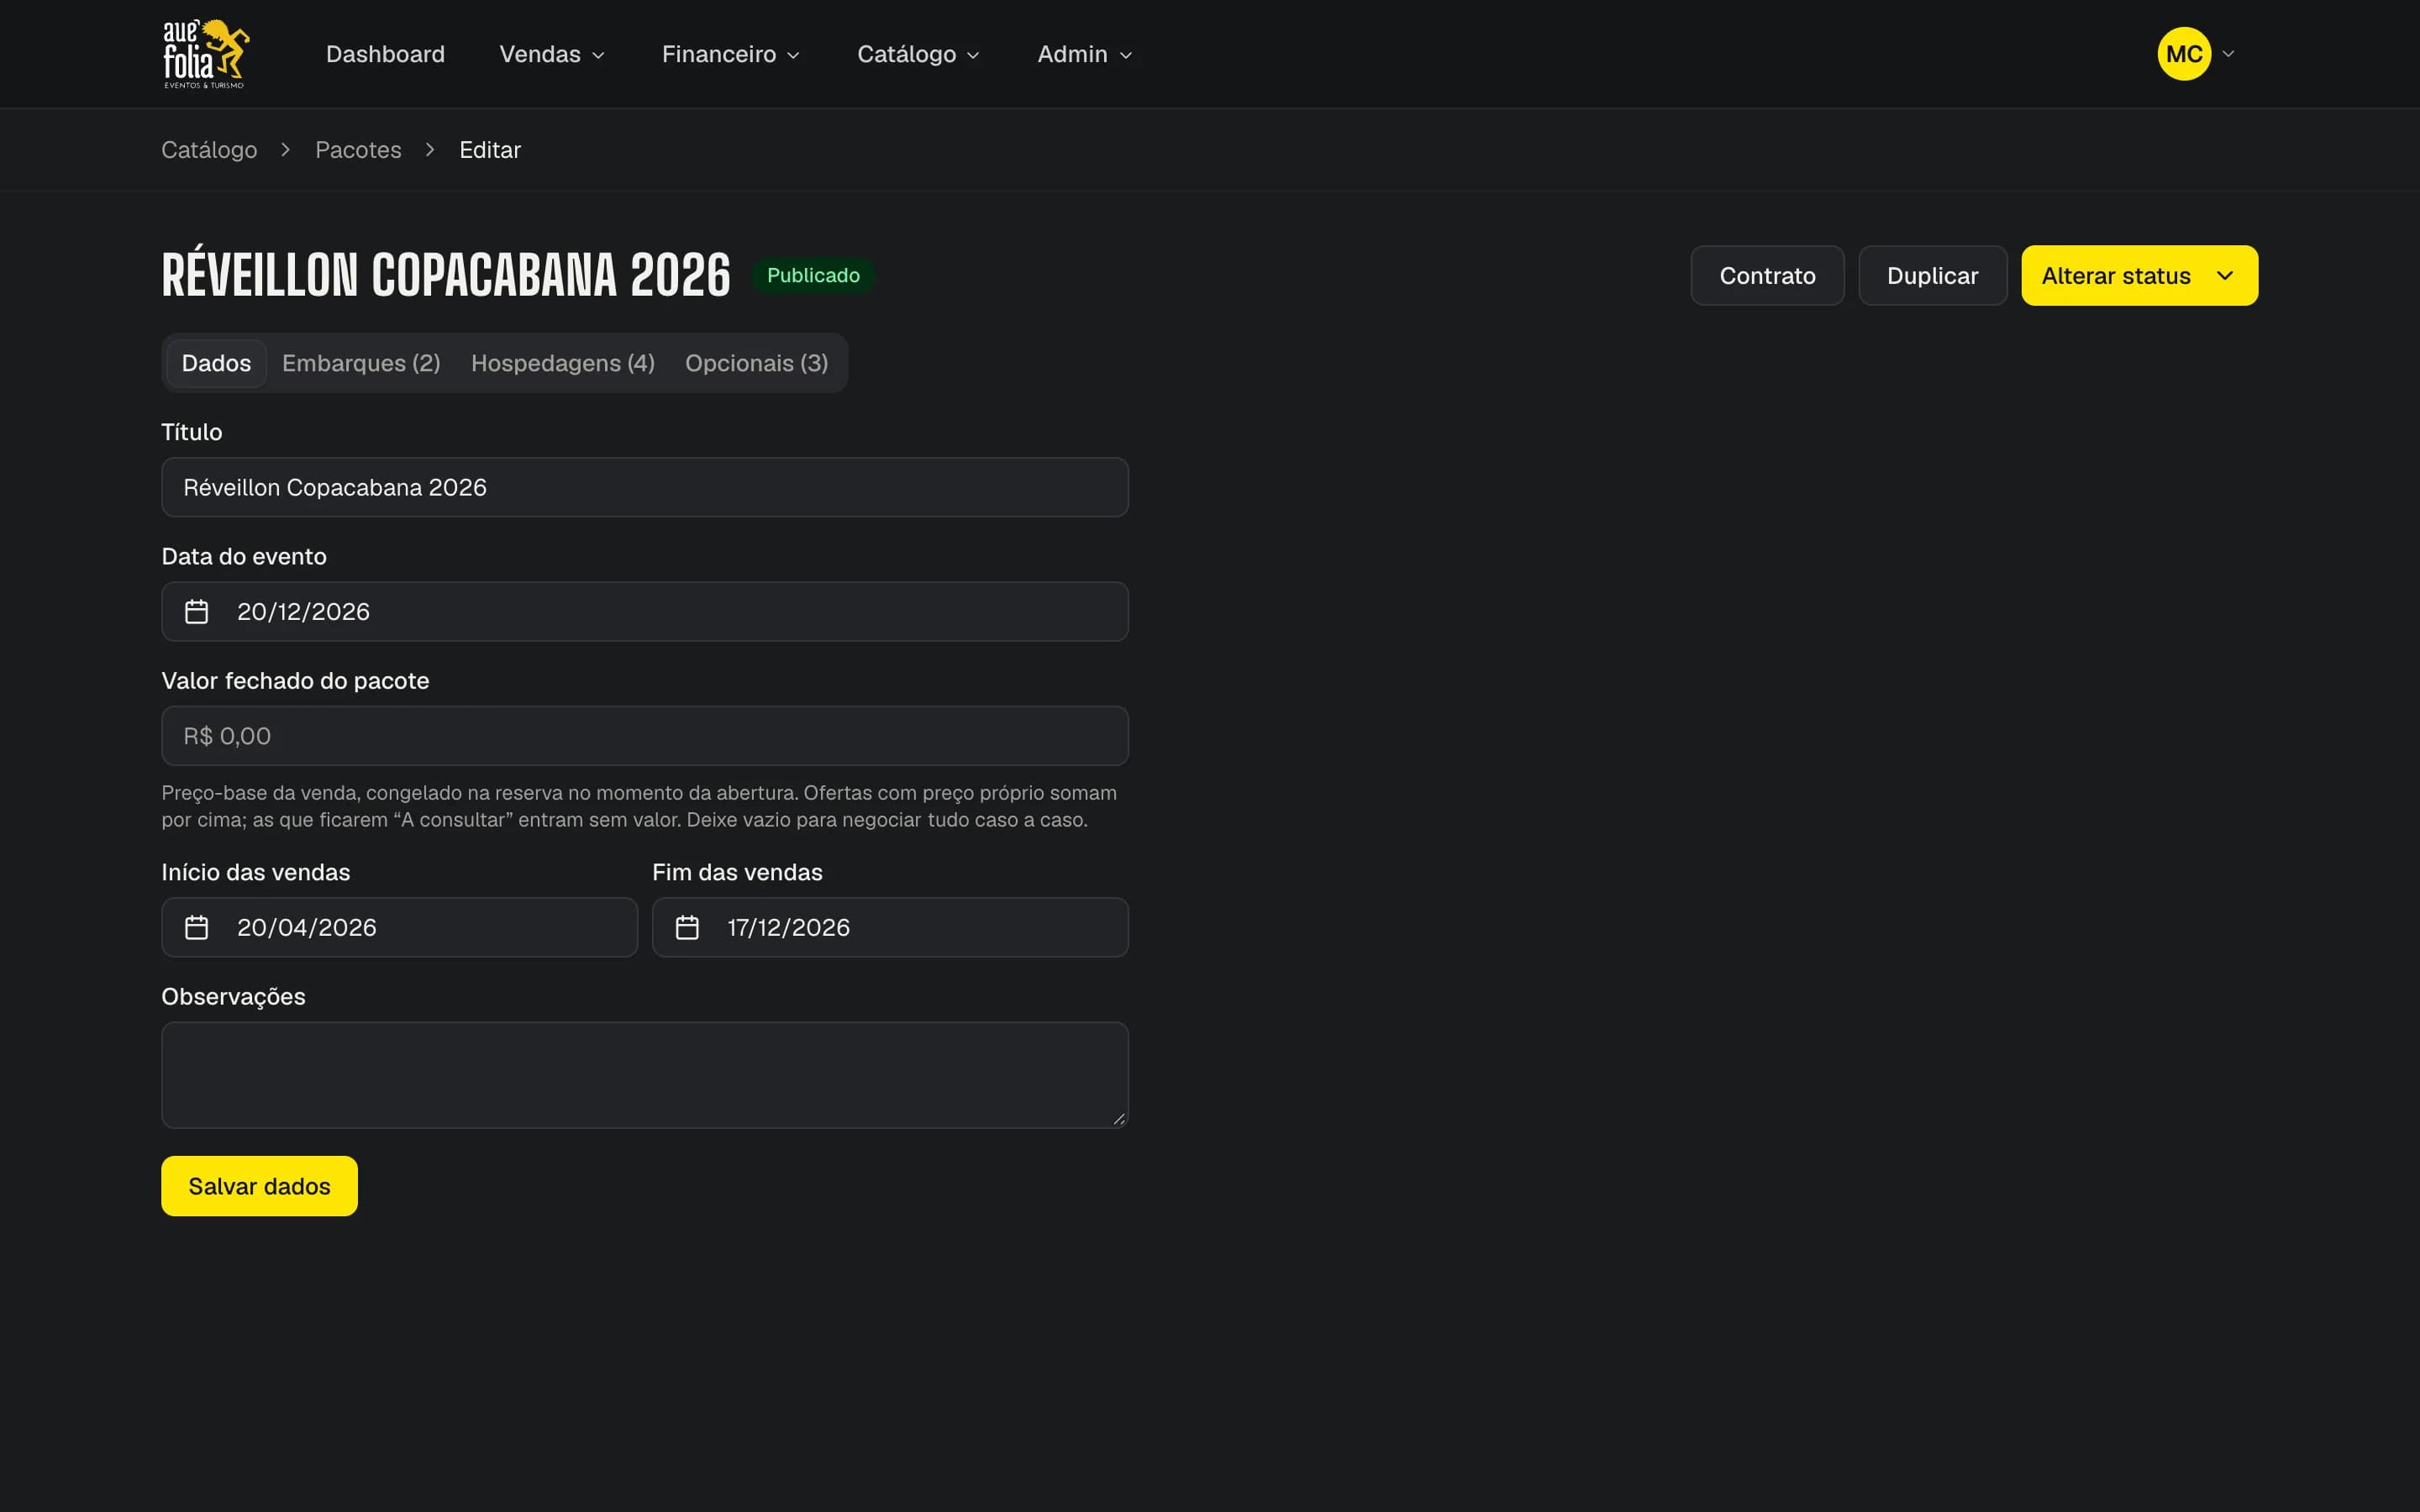Switch to the Hospedagens (4) tab
This screenshot has width=2420, height=1512.
[x=563, y=363]
